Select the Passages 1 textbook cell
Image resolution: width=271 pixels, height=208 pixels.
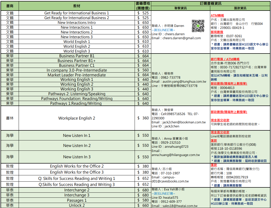[77, 200]
